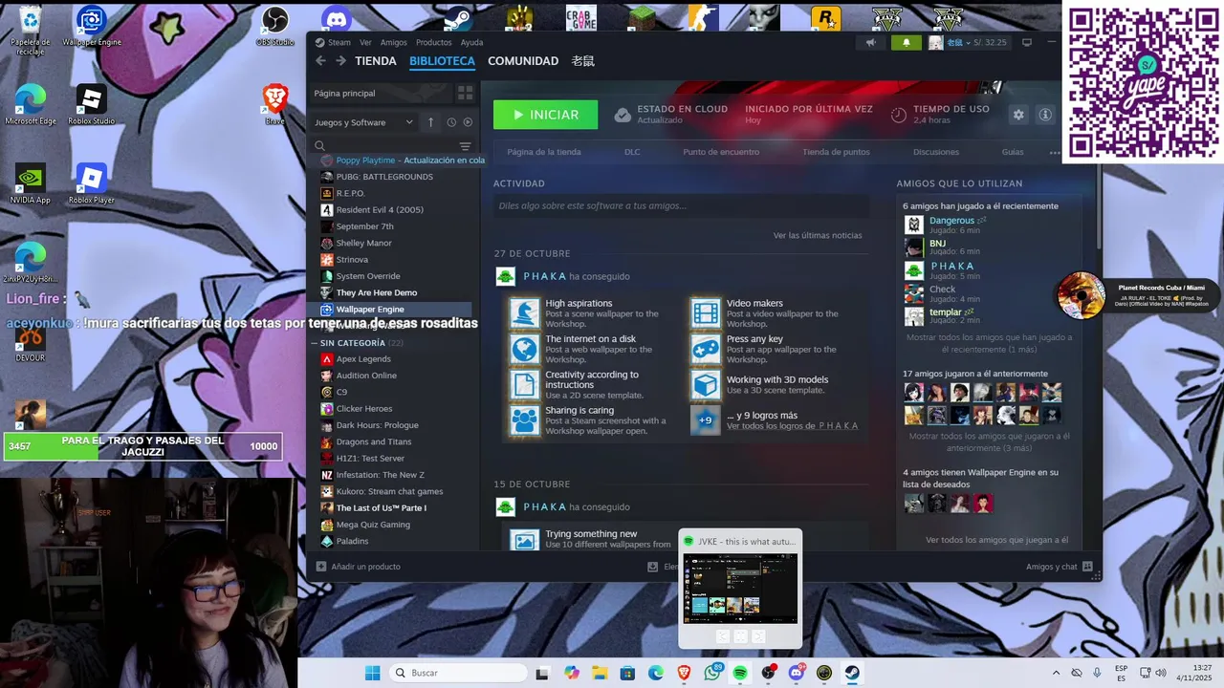Filter library by ready-to-play icon

click(x=467, y=122)
